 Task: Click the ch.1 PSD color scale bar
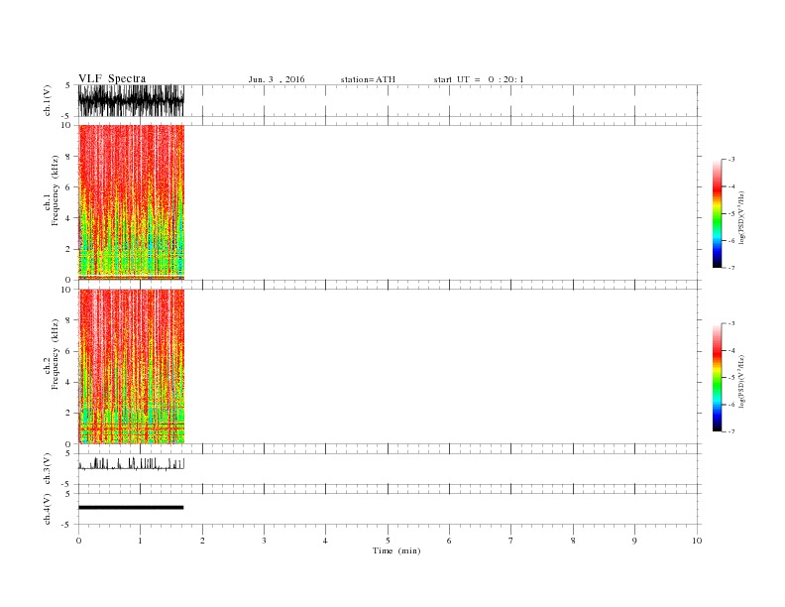[717, 213]
